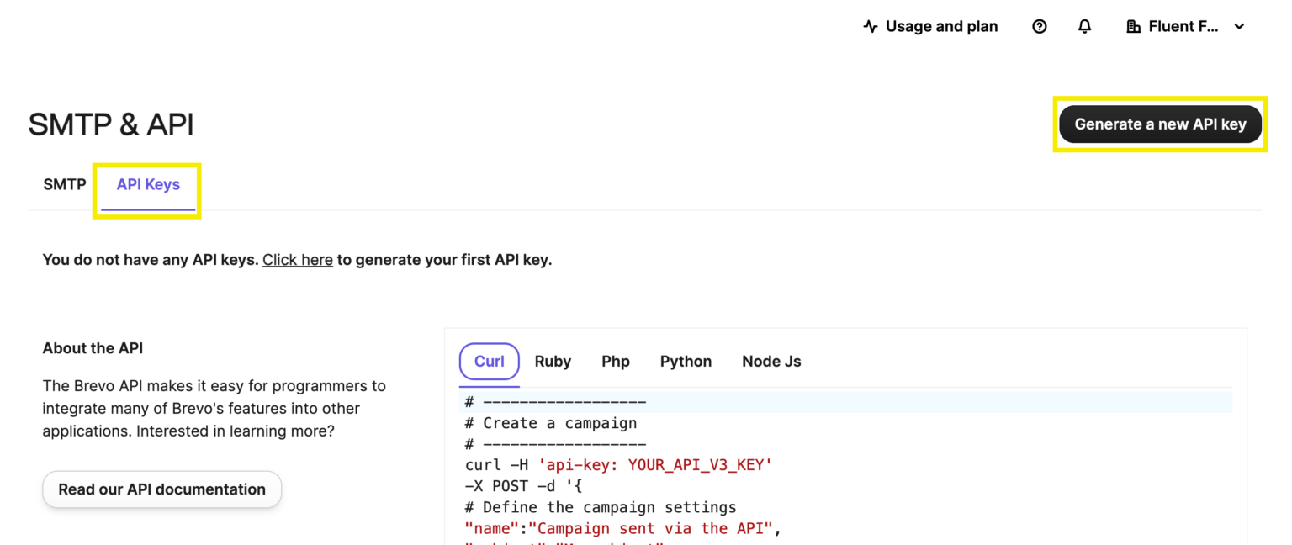Open the help question mark icon

click(1039, 26)
